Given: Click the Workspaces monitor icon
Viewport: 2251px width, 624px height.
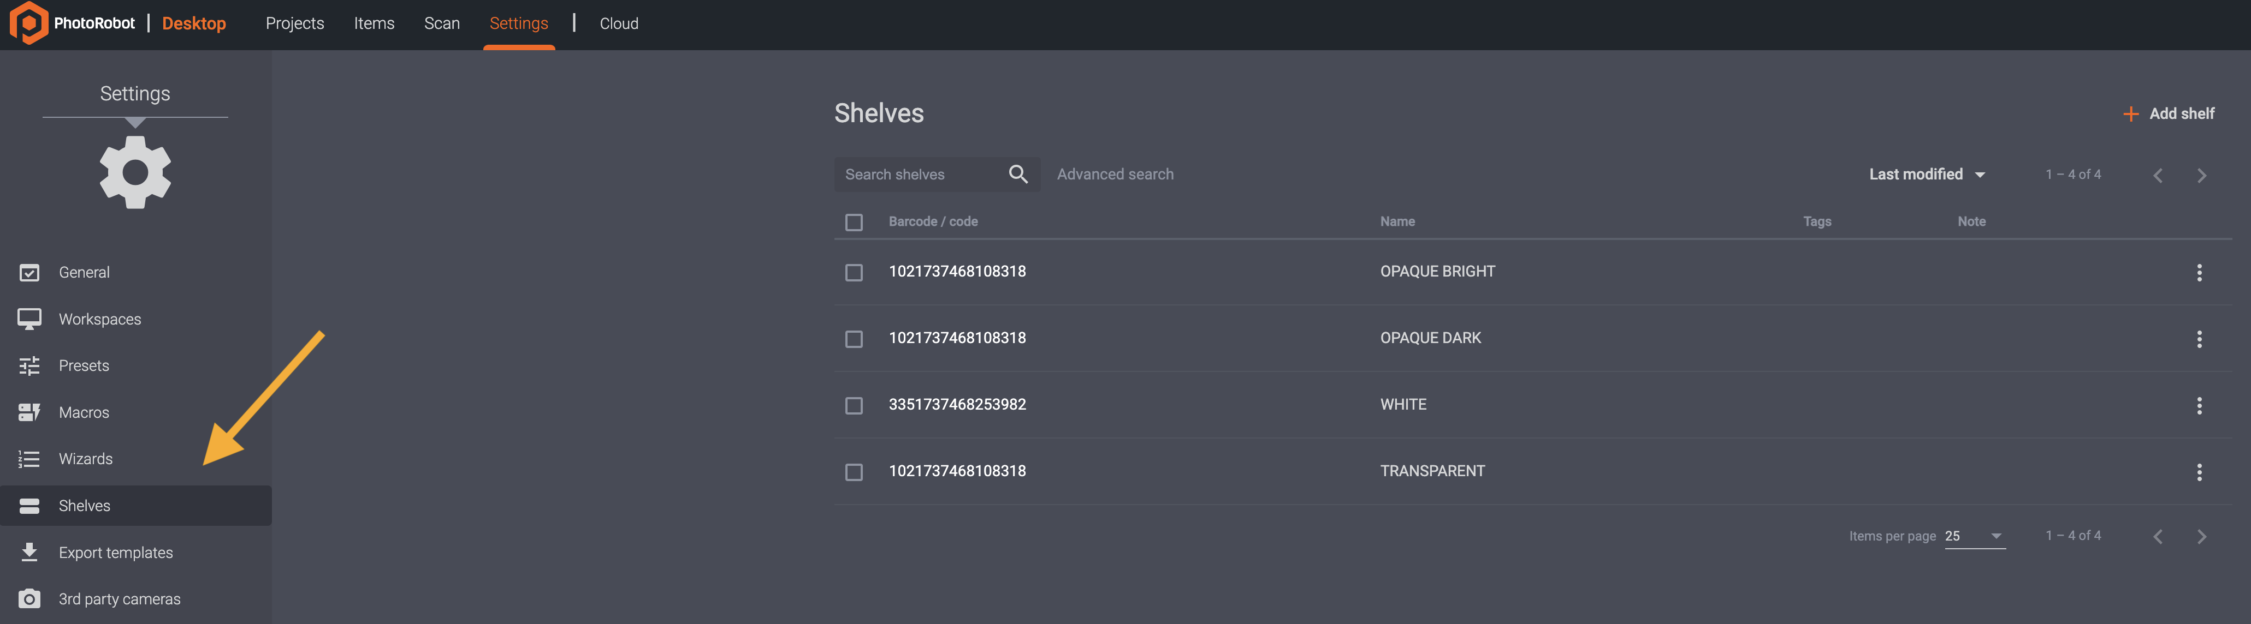Looking at the screenshot, I should click(x=29, y=320).
